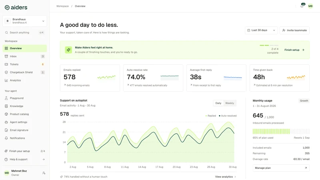Expand the Brandhaus workspace switcher
The width and height of the screenshot is (320, 180).
tap(25, 21)
